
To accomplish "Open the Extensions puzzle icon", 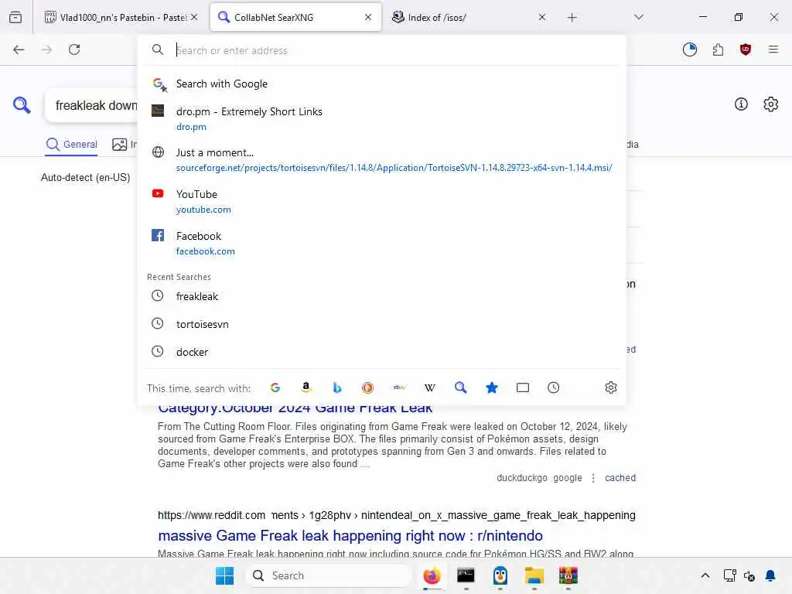I will click(718, 49).
